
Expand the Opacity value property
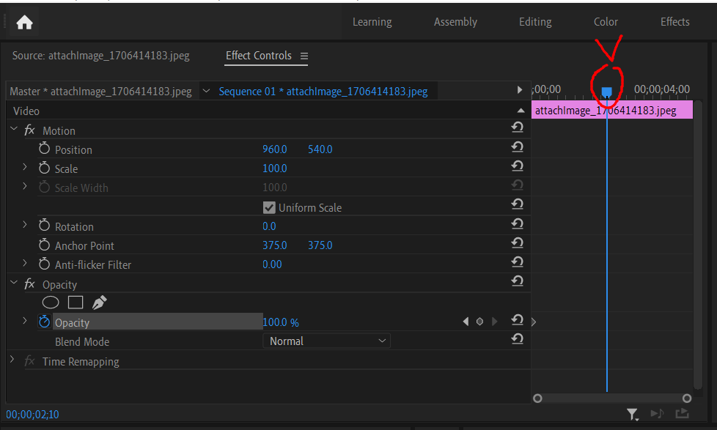click(x=25, y=322)
